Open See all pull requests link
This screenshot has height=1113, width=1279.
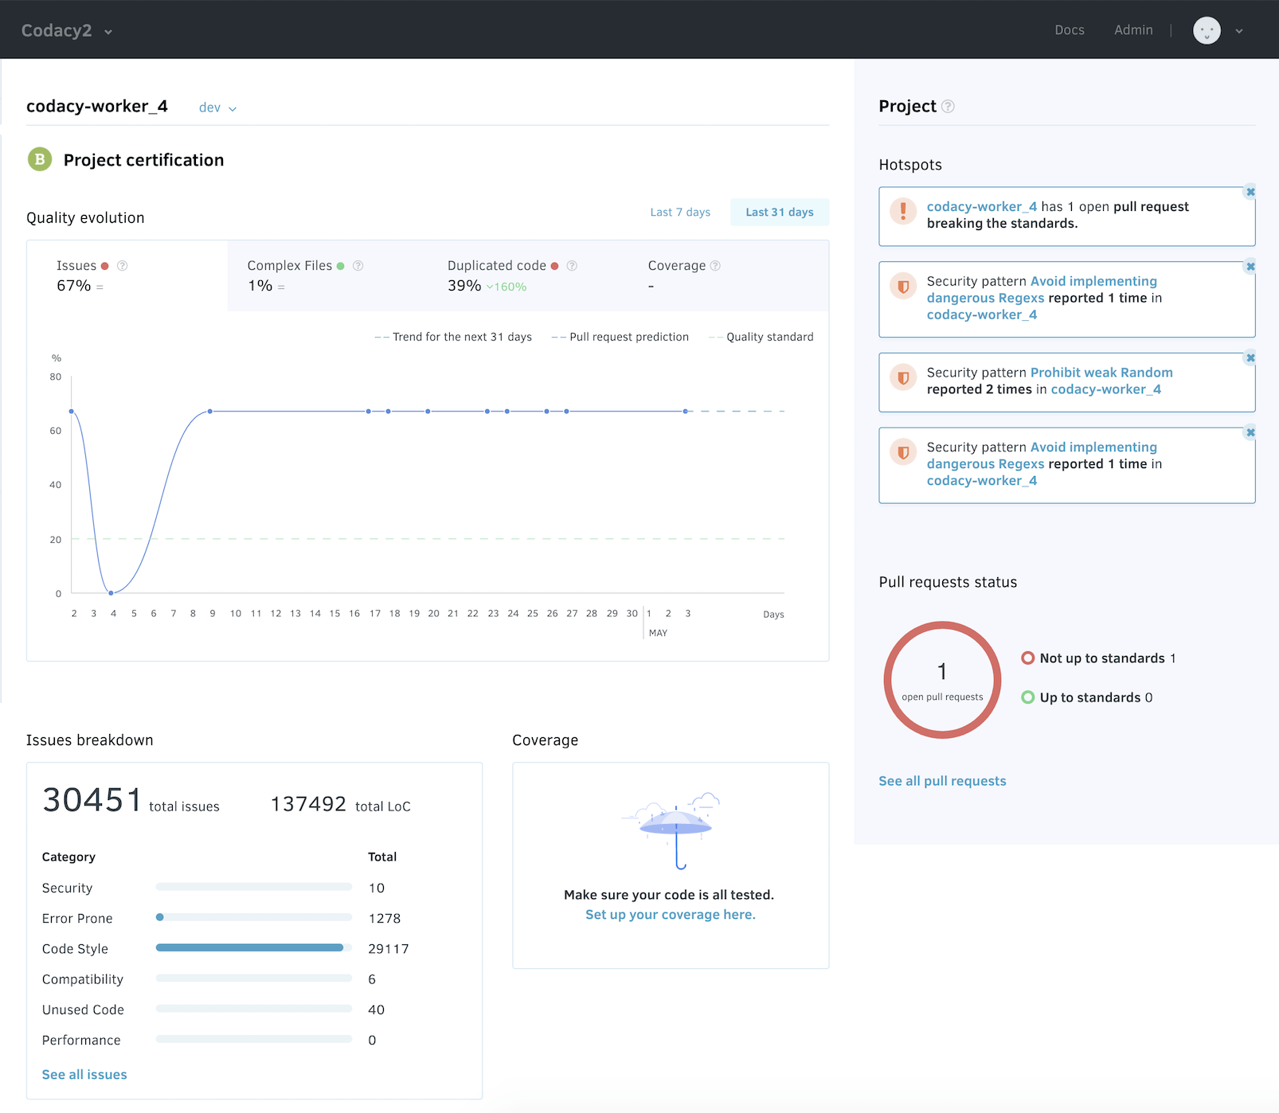[942, 781]
